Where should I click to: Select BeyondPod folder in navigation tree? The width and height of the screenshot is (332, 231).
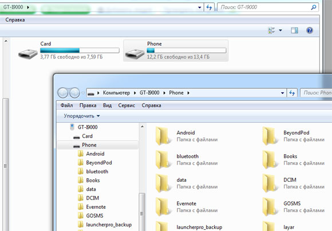click(99, 163)
